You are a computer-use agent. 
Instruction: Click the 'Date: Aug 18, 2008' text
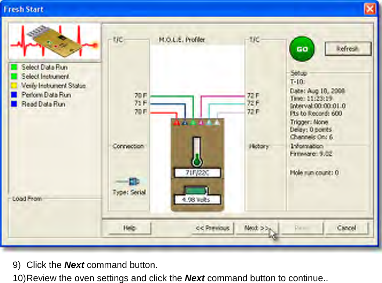point(317,91)
